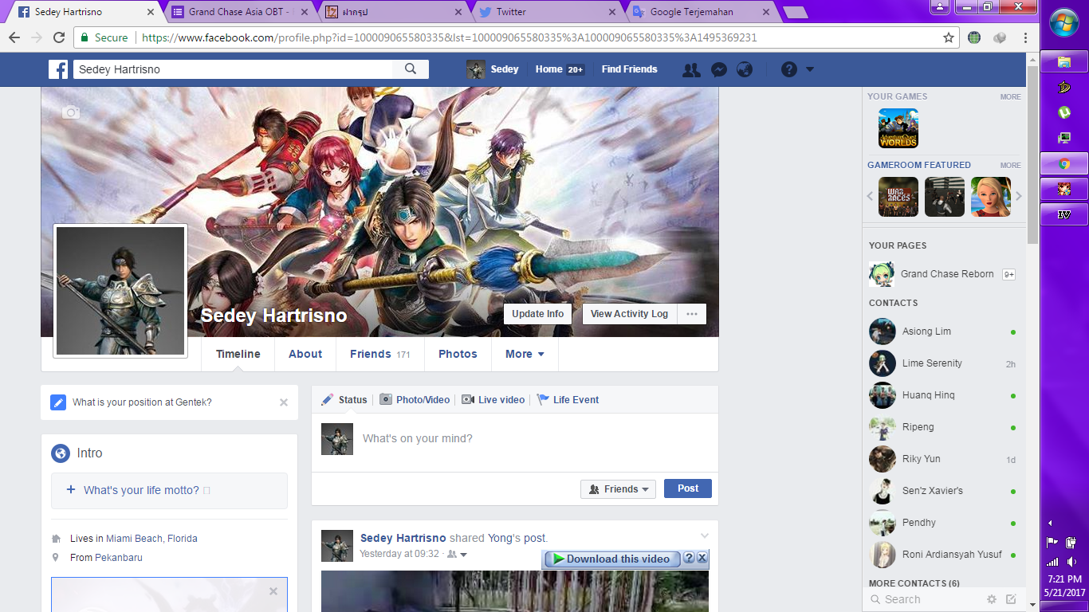Open the About tab
The height and width of the screenshot is (612, 1089).
[305, 354]
